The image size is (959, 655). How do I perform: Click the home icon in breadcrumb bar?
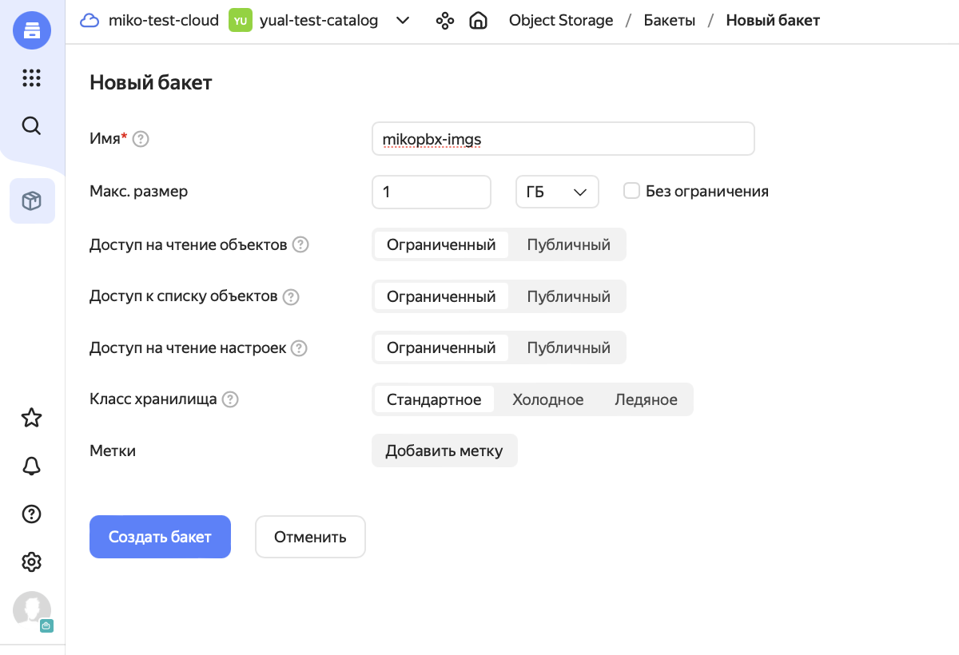tap(478, 21)
